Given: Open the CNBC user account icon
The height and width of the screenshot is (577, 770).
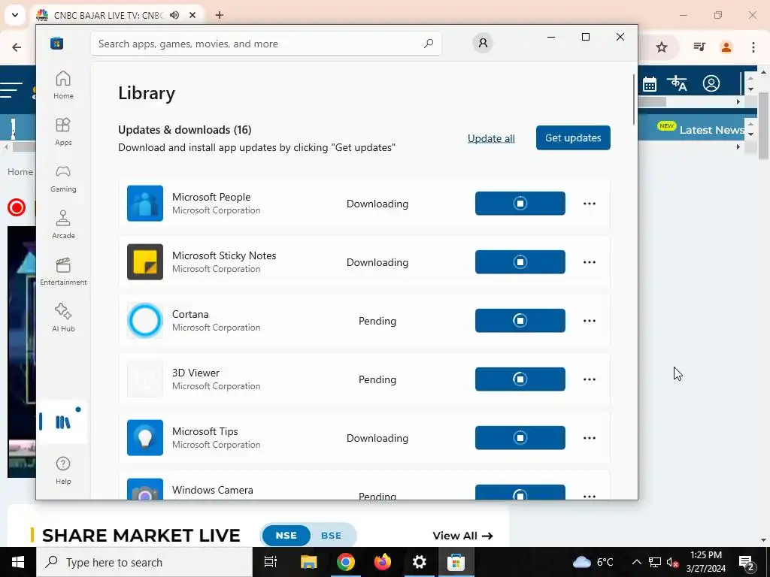Looking at the screenshot, I should pyautogui.click(x=711, y=84).
